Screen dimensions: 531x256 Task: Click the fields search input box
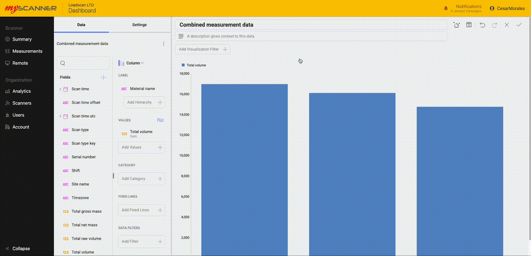click(x=83, y=63)
